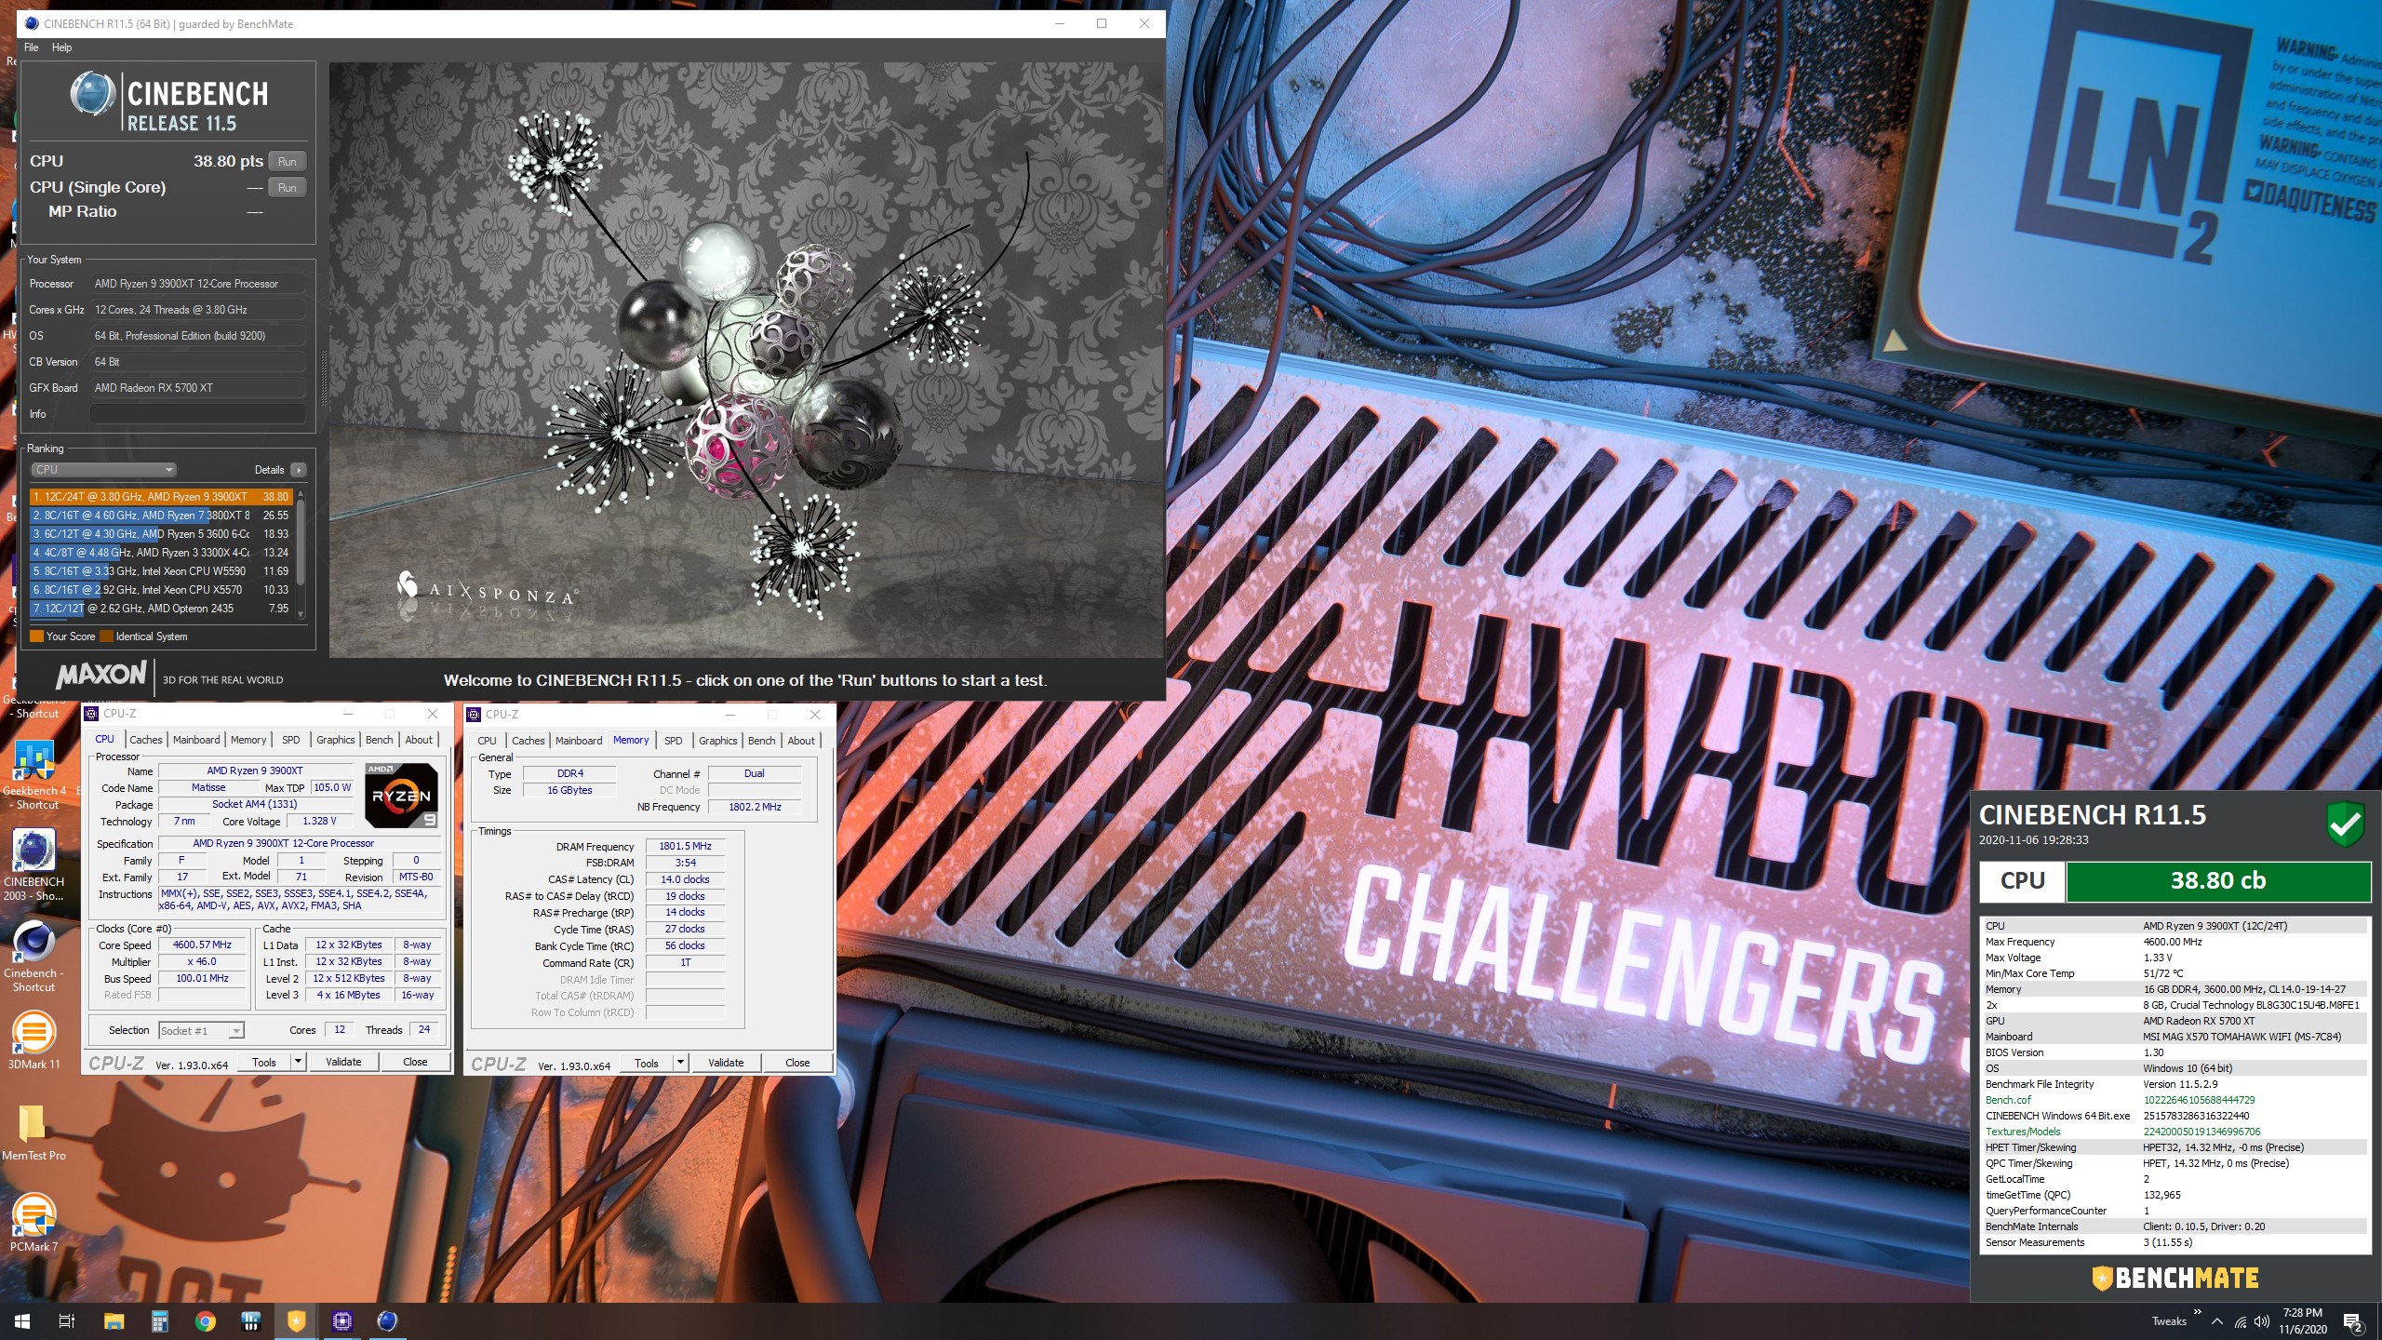This screenshot has width=2382, height=1340.
Task: Click the CINEBENCH title bar app icon
Action: click(33, 23)
